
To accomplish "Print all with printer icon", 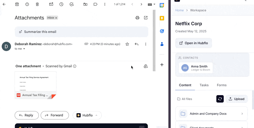I will coord(137,18).
